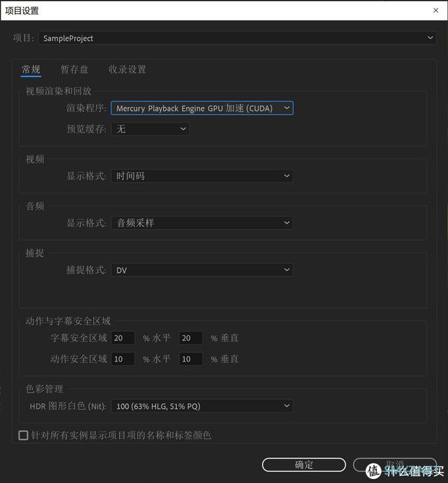Viewport: 448px width, 483px height.
Task: Close the 项目设置 dialog
Action: pyautogui.click(x=435, y=11)
